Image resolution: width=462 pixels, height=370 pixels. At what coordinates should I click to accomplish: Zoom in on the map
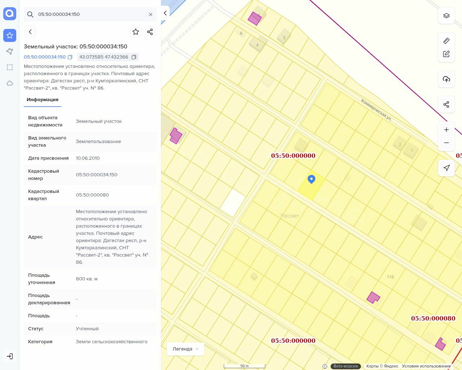pos(446,130)
